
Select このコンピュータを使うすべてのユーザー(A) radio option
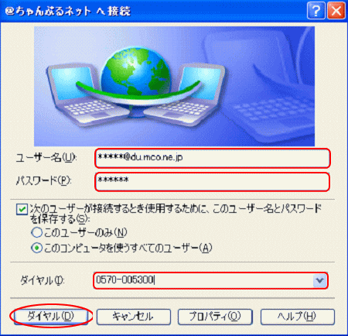(36, 248)
